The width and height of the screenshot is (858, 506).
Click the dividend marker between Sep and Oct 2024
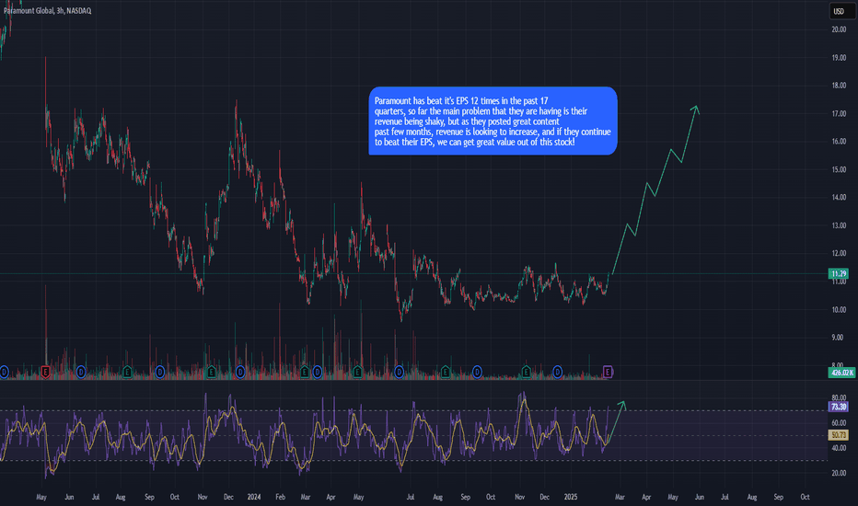click(x=477, y=373)
